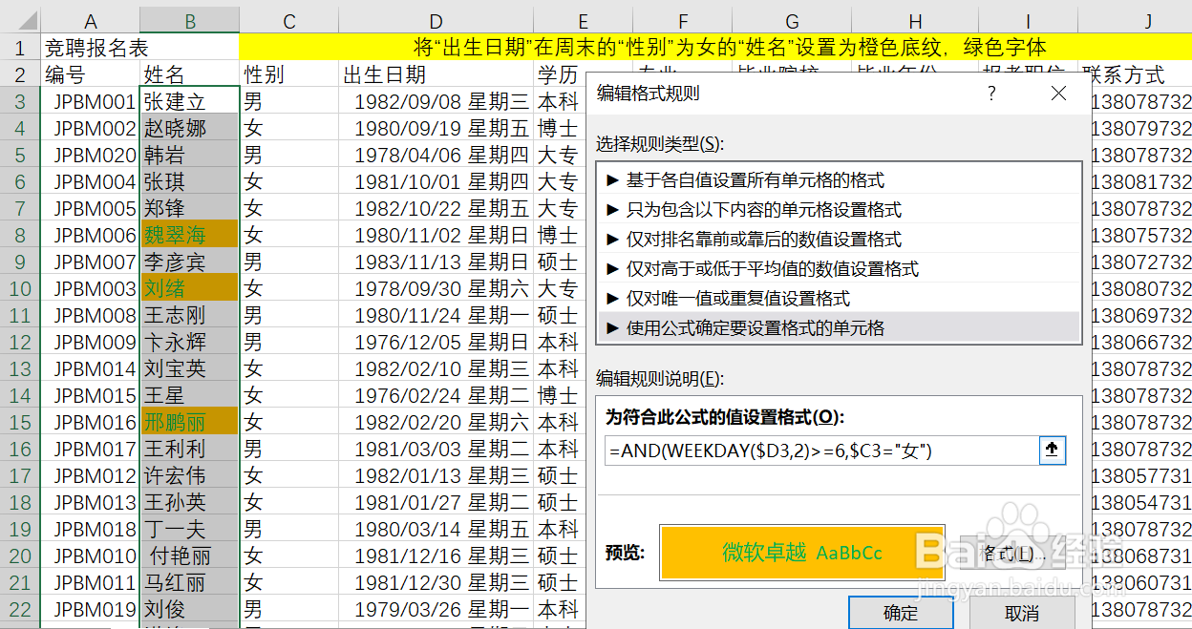Viewport: 1192px width, 629px height.
Task: Select row 8 header for JPBM006
Action: tap(21, 234)
